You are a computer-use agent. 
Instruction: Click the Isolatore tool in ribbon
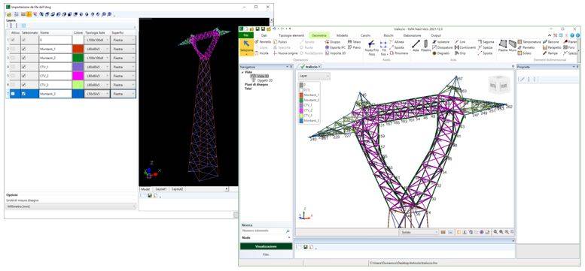[440, 42]
